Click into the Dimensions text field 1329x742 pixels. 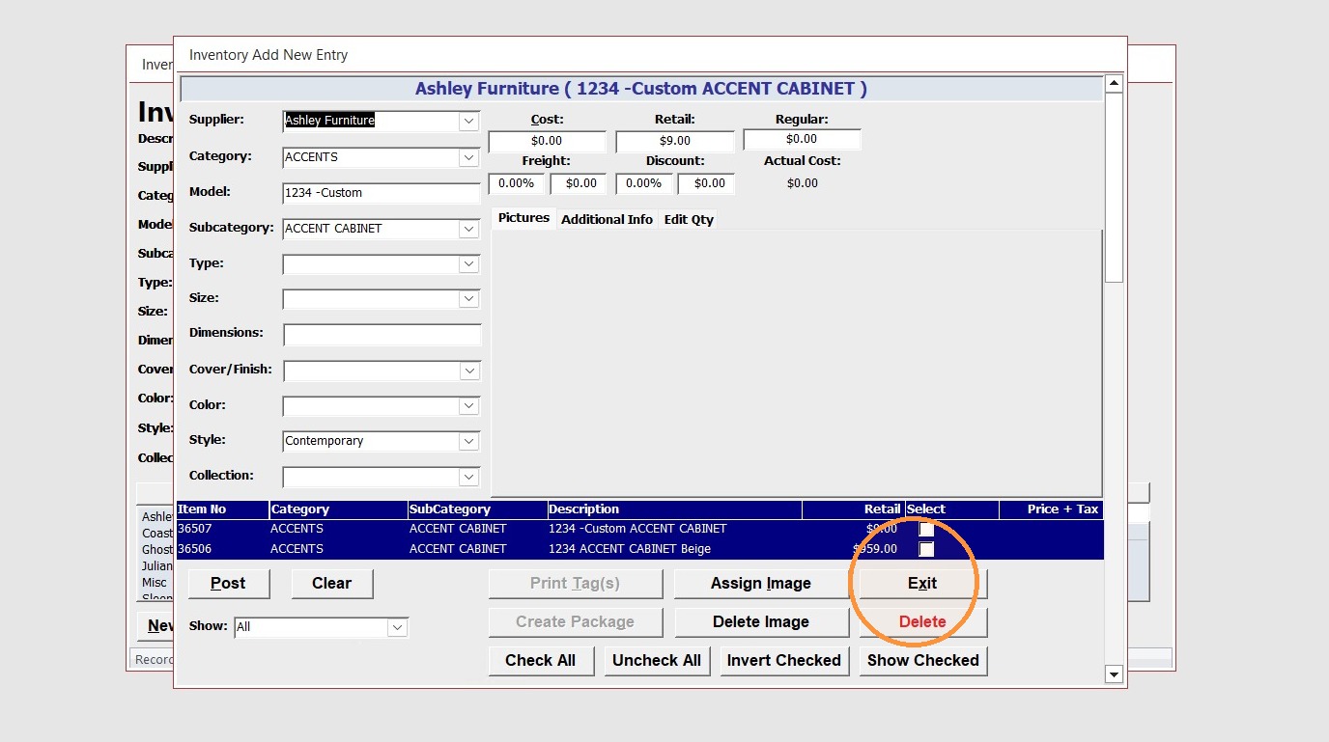click(x=382, y=335)
